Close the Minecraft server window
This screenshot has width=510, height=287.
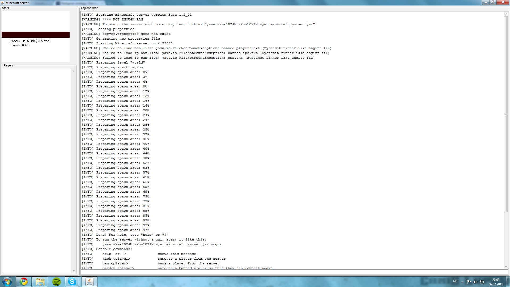503,2
